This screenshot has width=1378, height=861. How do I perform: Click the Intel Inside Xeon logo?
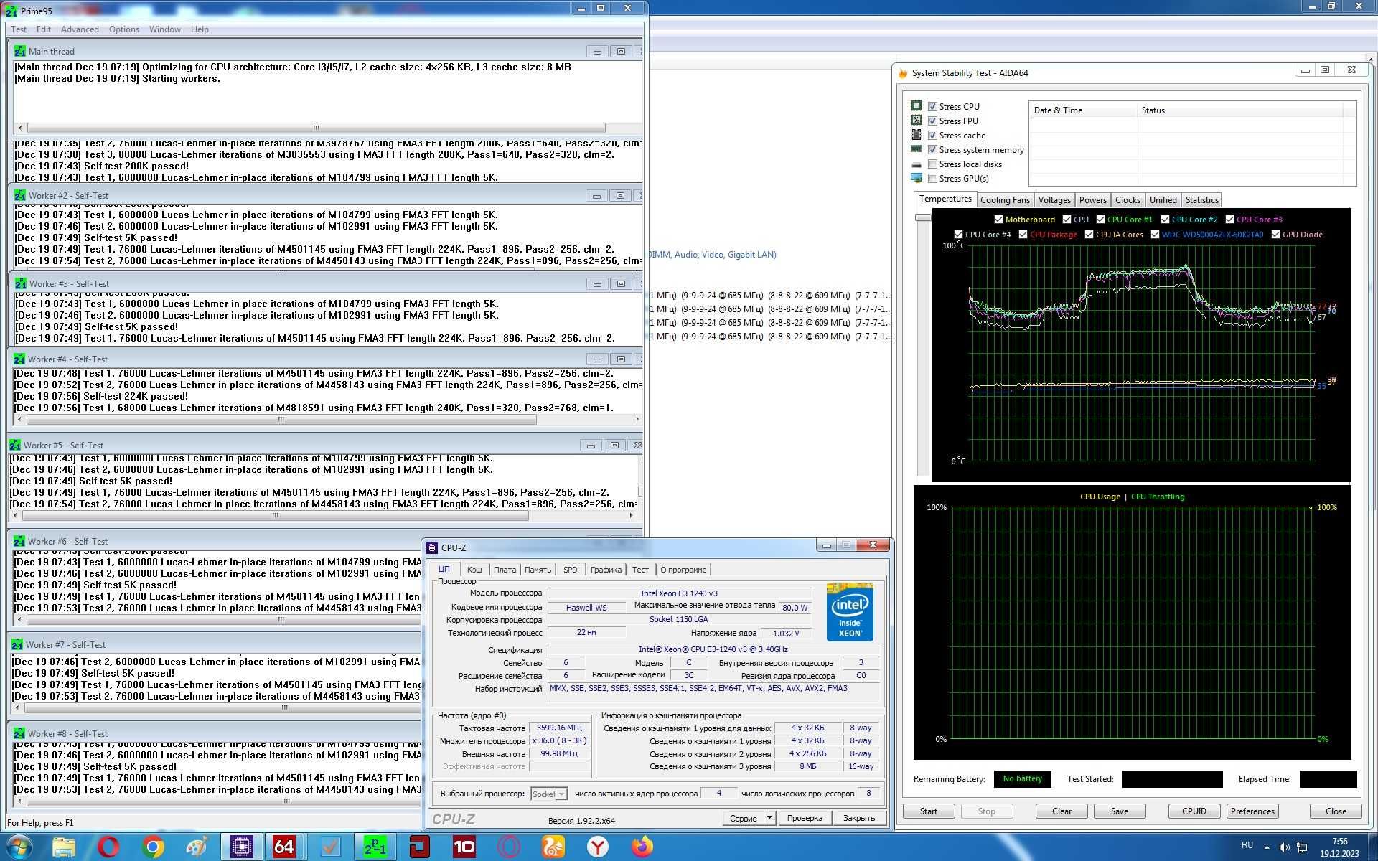pos(850,612)
